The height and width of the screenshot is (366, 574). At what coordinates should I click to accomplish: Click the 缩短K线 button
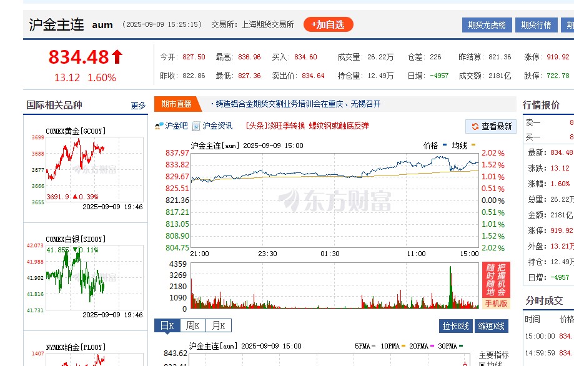492,326
